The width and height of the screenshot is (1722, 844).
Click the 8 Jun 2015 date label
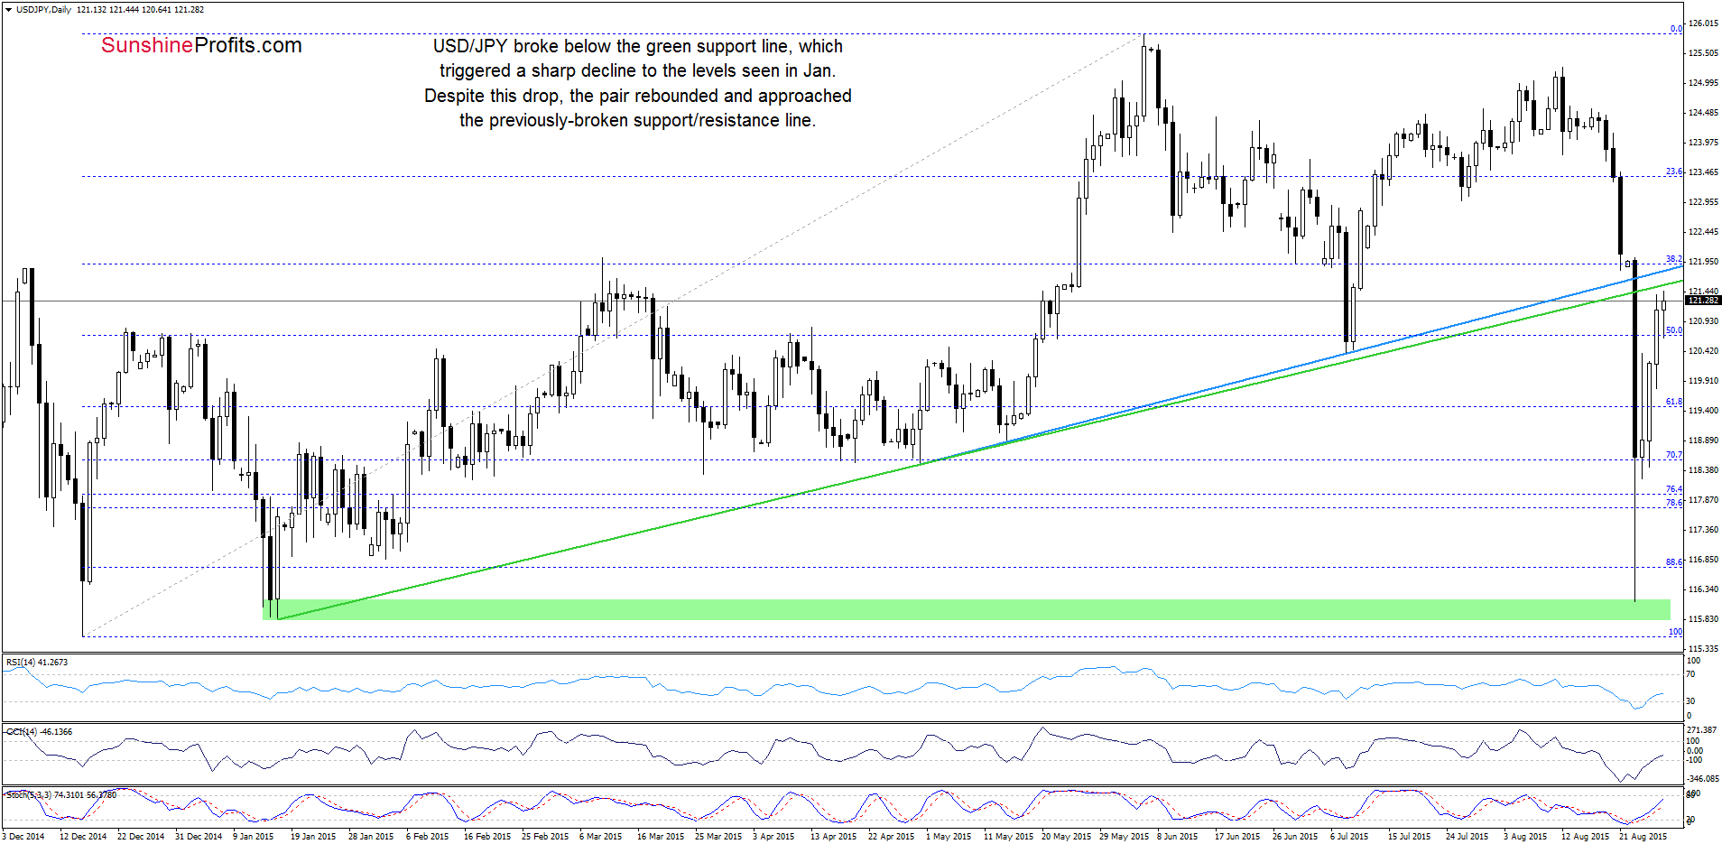[x=1178, y=837]
